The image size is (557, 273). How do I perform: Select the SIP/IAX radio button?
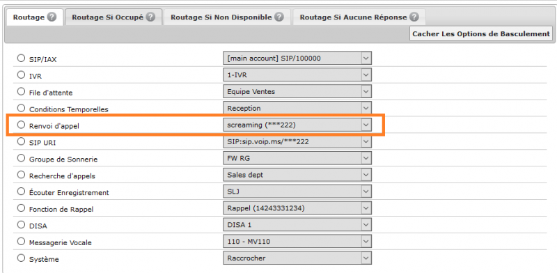22,58
